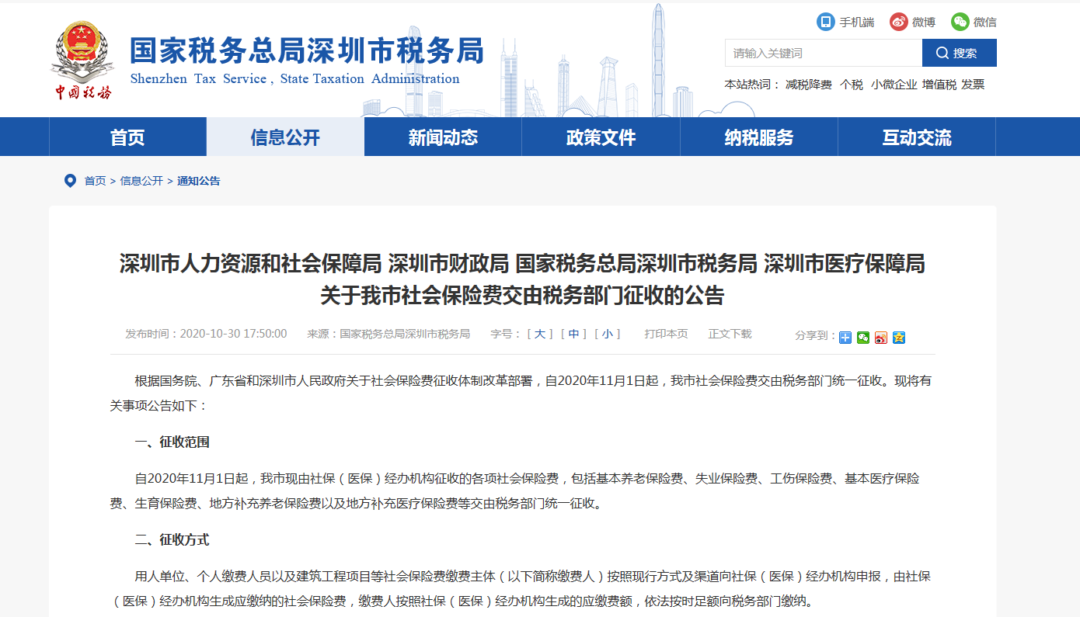Open the 微博 Weibo icon in header
The image size is (1080, 617).
coord(899,22)
